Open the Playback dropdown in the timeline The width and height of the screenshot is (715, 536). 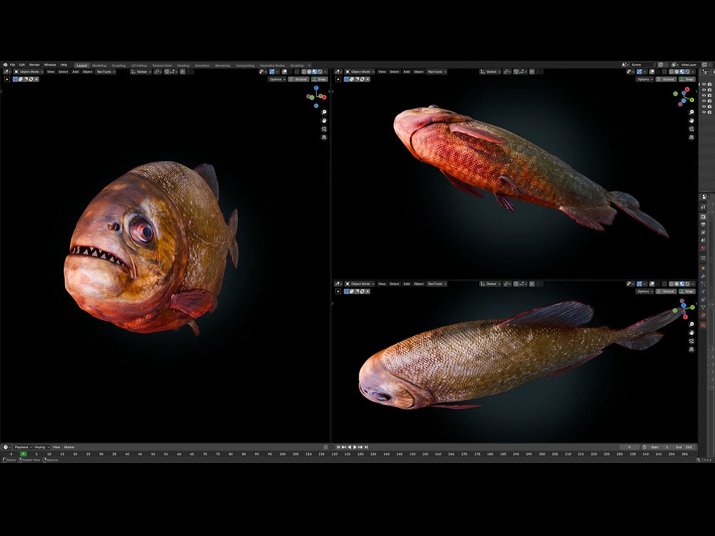[x=22, y=447]
